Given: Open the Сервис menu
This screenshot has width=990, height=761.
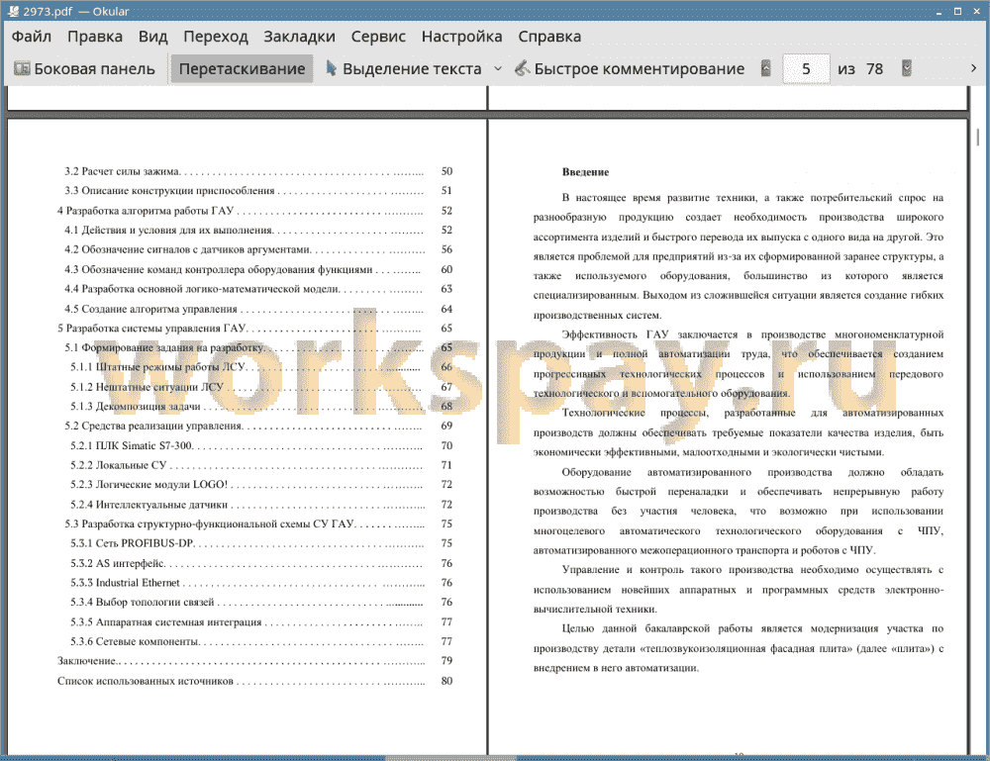Looking at the screenshot, I should [378, 37].
